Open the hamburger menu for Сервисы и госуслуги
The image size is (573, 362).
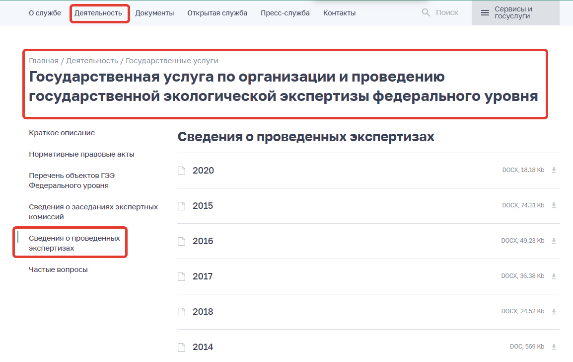coord(485,12)
